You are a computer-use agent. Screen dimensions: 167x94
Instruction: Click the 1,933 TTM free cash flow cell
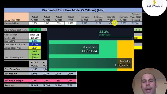tap(70, 23)
